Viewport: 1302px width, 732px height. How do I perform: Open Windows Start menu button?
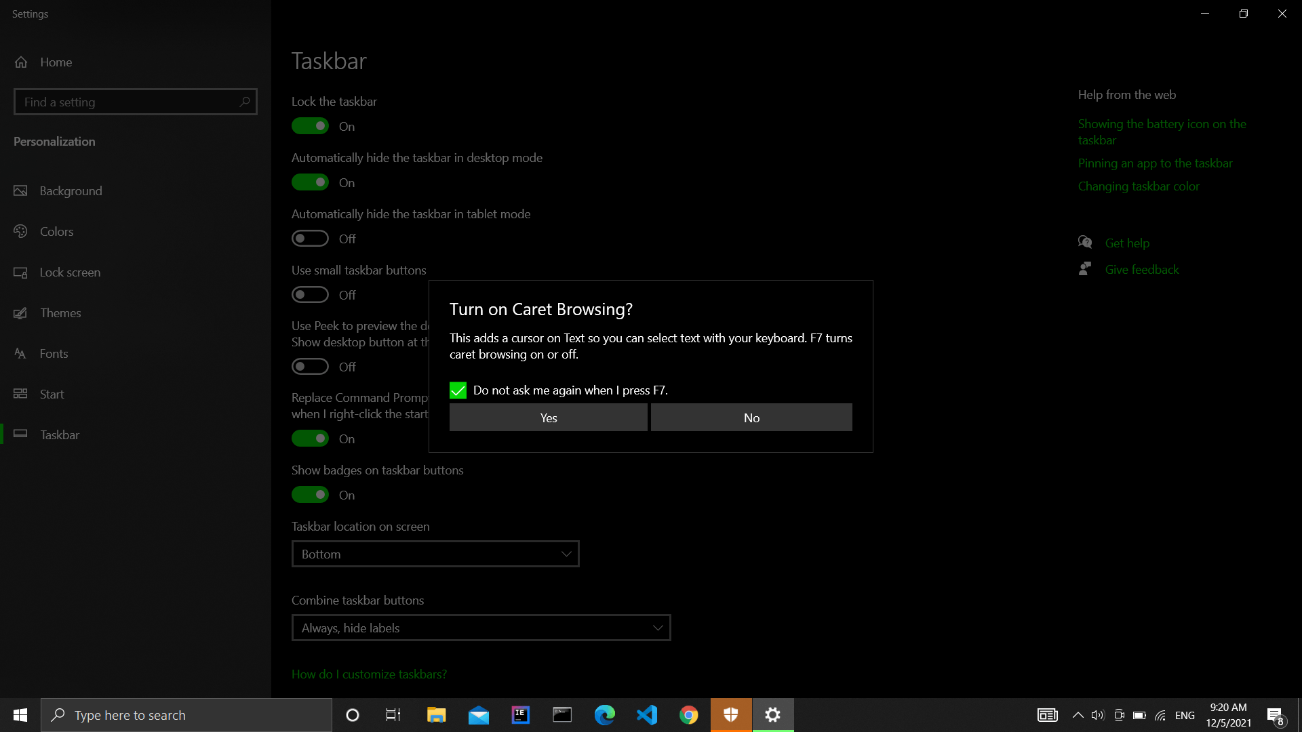tap(20, 715)
